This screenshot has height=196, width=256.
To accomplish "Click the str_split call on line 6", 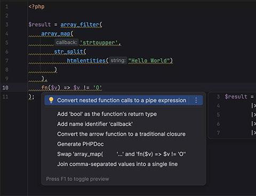I will coord(68,52).
